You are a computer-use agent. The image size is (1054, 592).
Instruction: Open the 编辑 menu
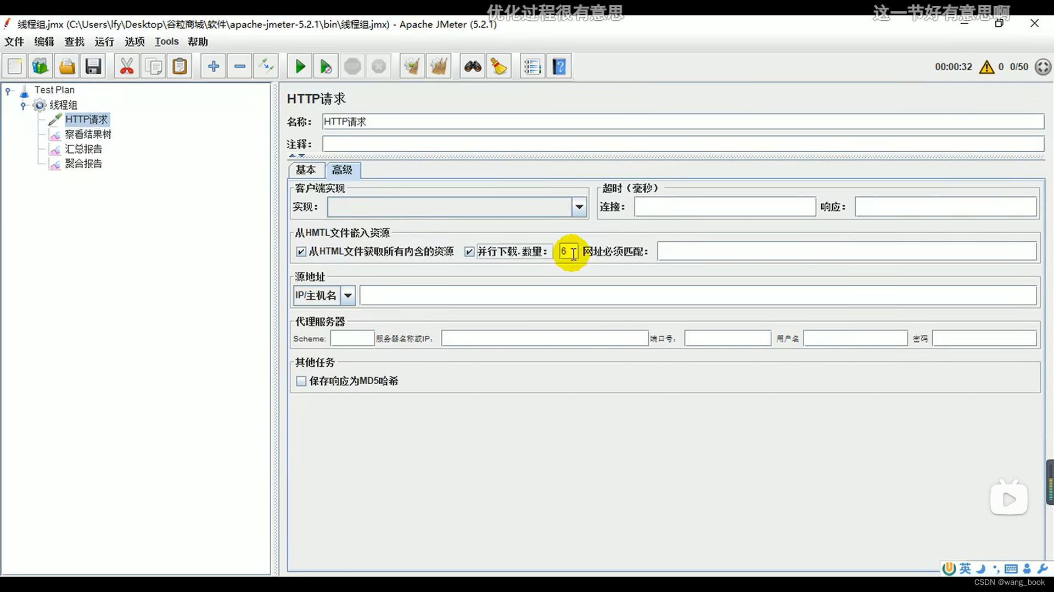click(44, 42)
